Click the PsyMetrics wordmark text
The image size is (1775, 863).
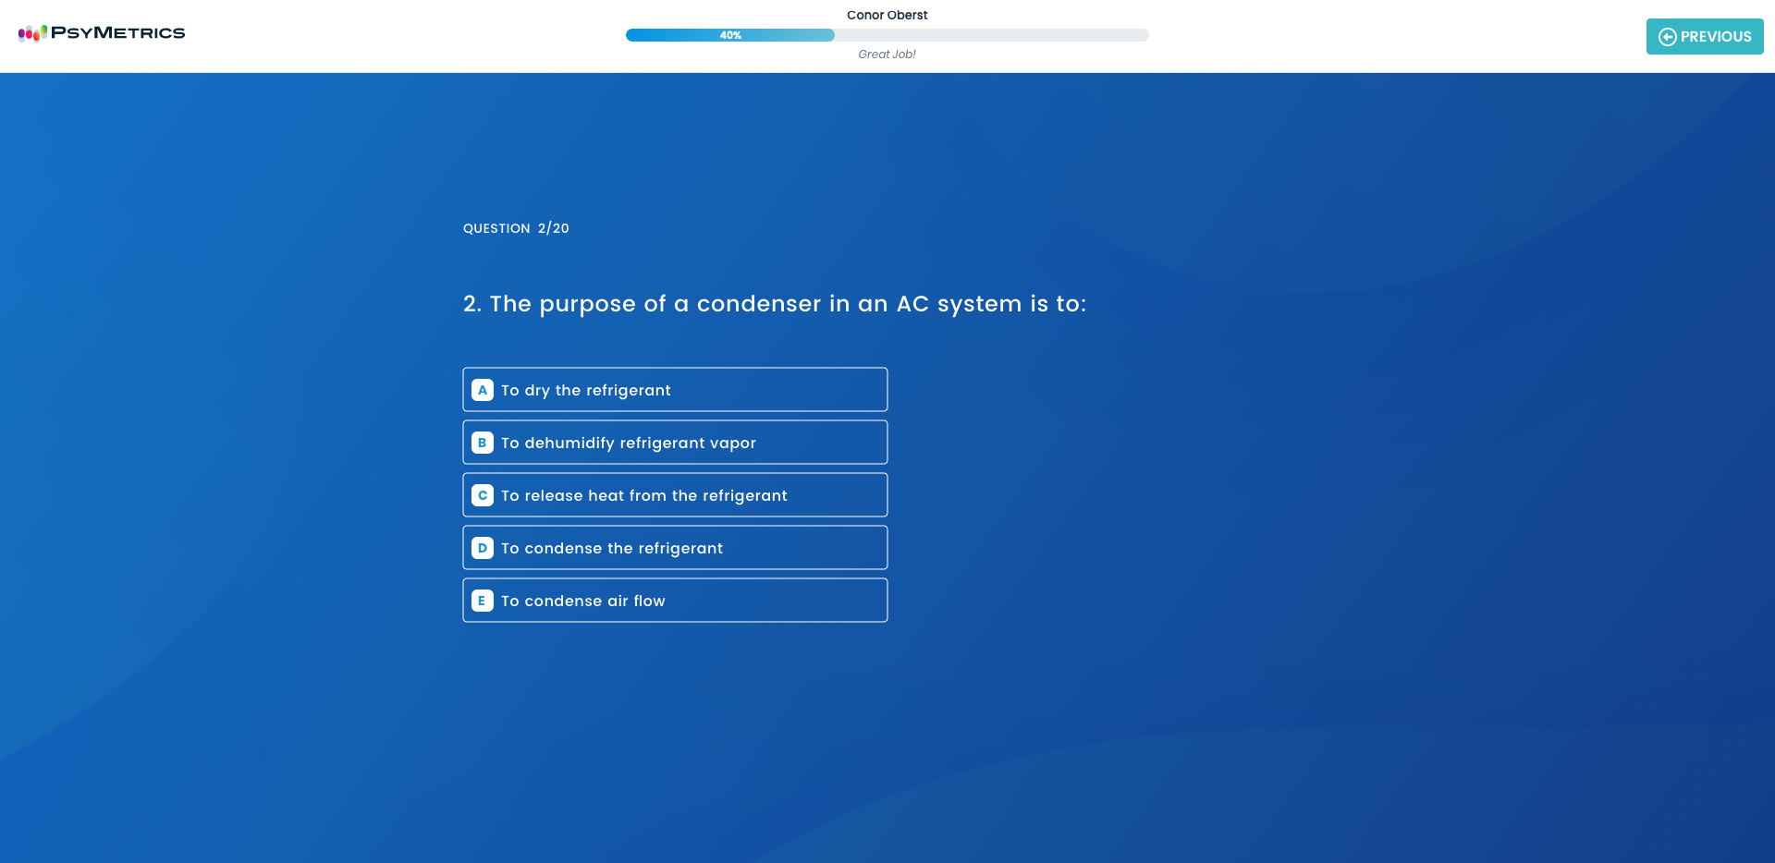tap(118, 33)
